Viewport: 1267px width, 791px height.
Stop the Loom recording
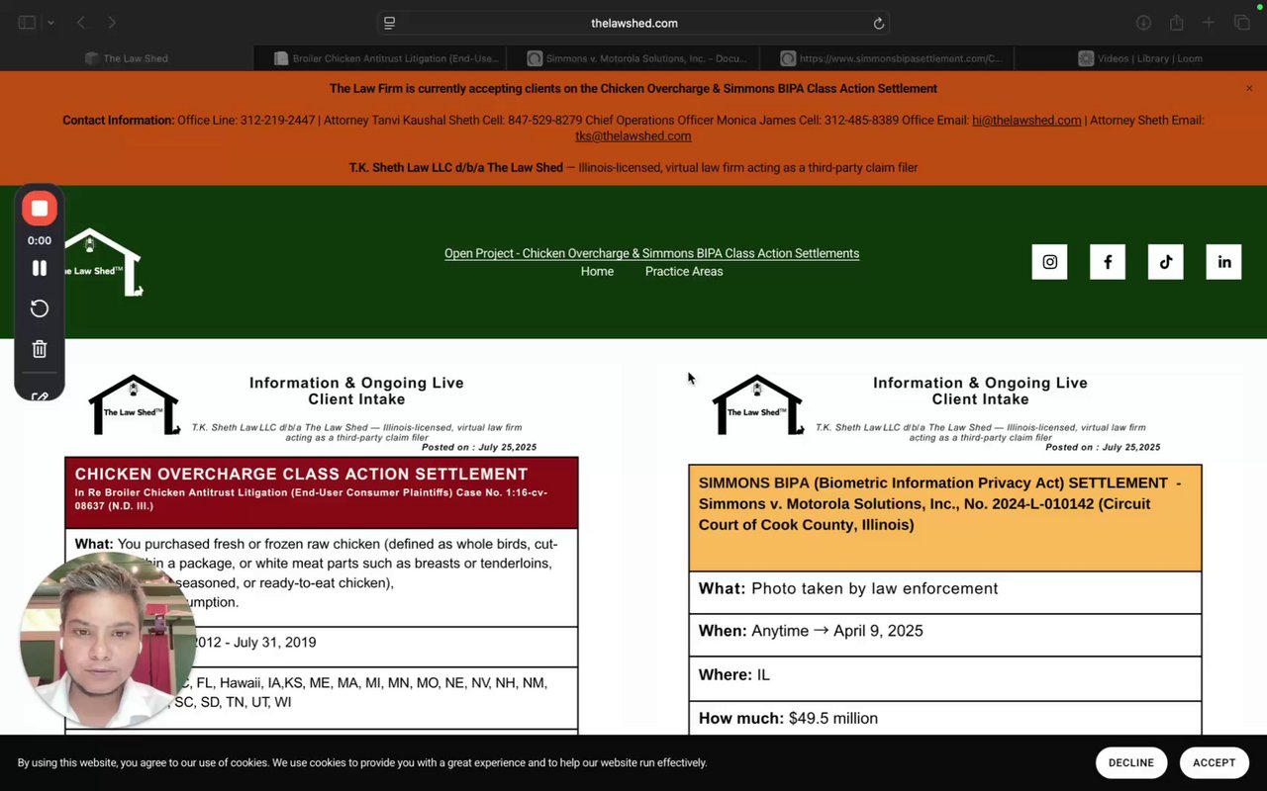(40, 208)
